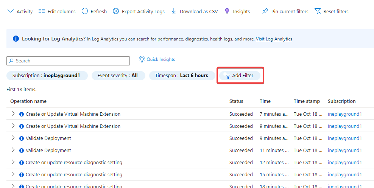The image size is (374, 188).
Task: Open Insights lightbulb icon
Action: click(x=227, y=11)
